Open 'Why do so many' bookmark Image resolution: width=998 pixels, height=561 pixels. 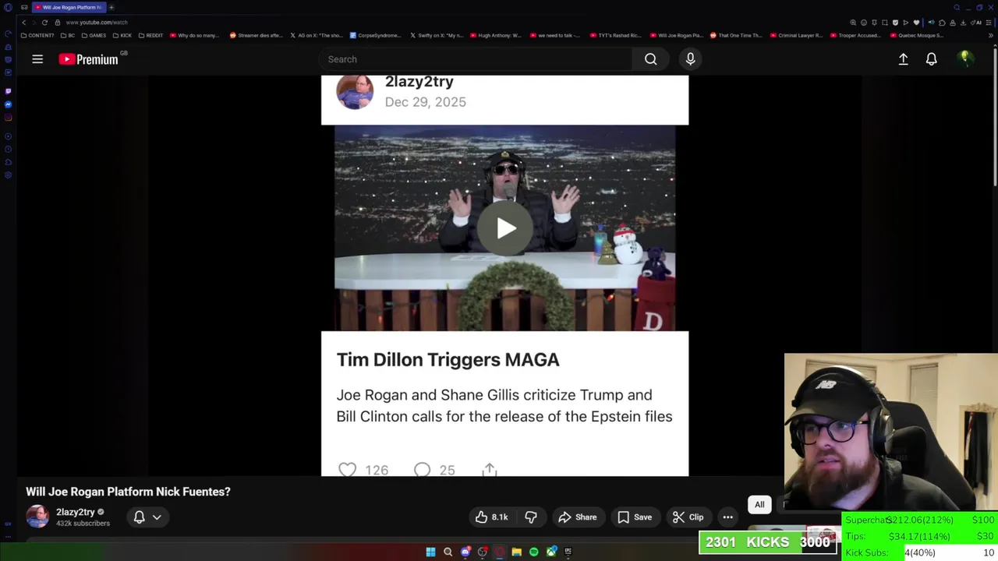pos(195,35)
